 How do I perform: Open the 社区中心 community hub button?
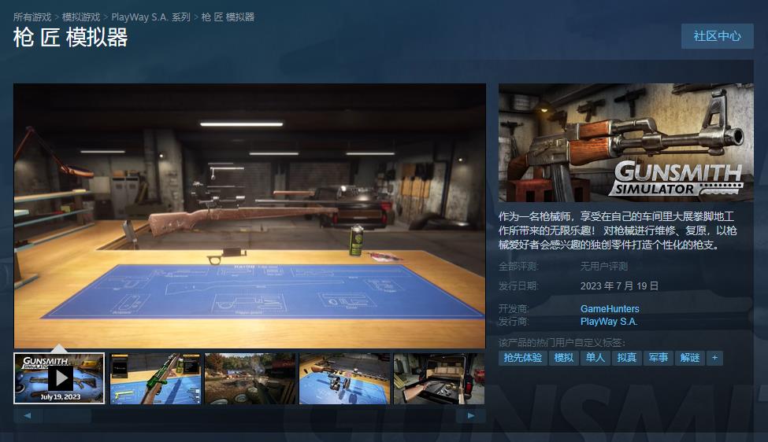click(717, 36)
